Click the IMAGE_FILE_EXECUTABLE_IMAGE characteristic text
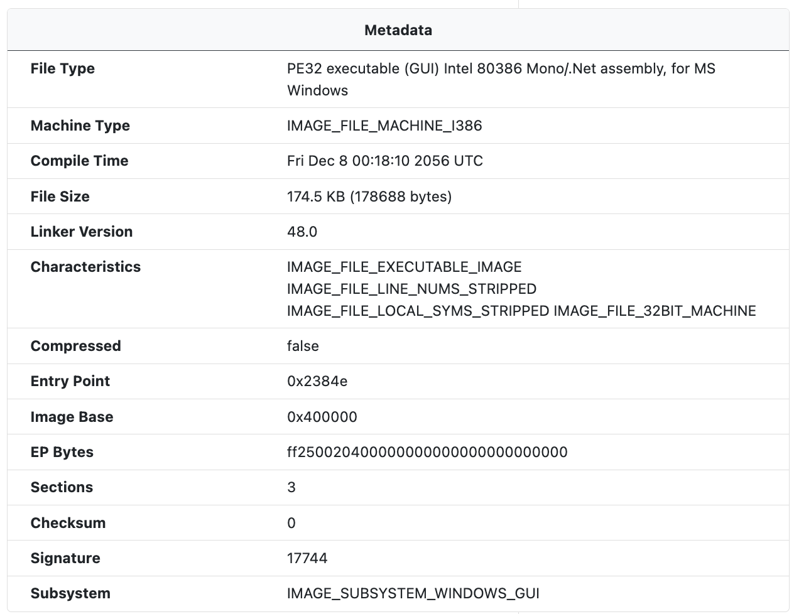Viewport: 794px width, 614px height. (x=404, y=267)
